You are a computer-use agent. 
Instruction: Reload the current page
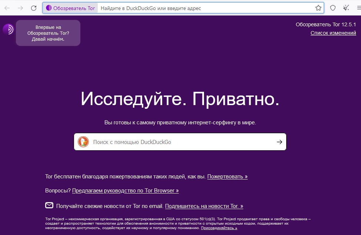click(34, 8)
